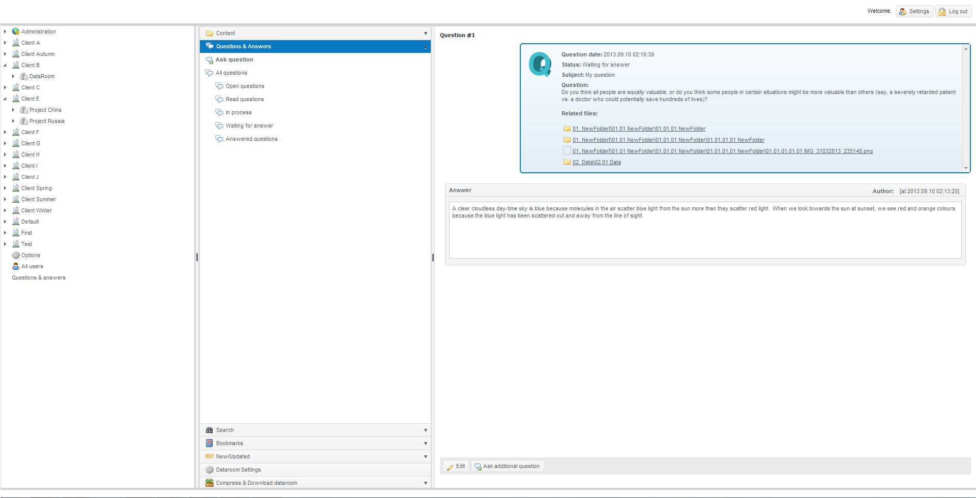
Task: Click the All users person icon
Action: 16,266
